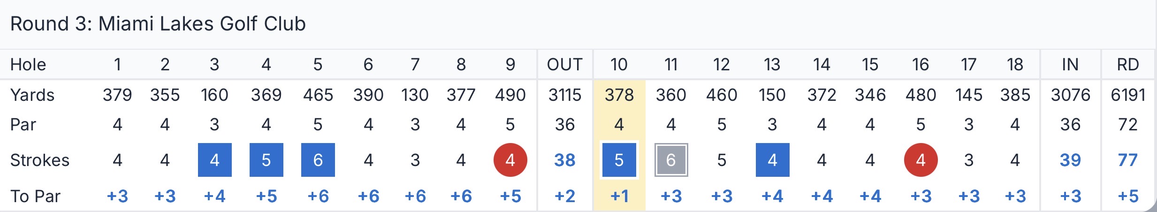Select the hole 13 blue bogey square
The width and height of the screenshot is (1157, 212).
(772, 160)
